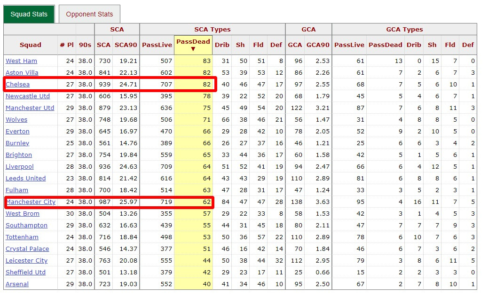
Task: Select Manchester City's GCA value 138
Action: point(297,202)
